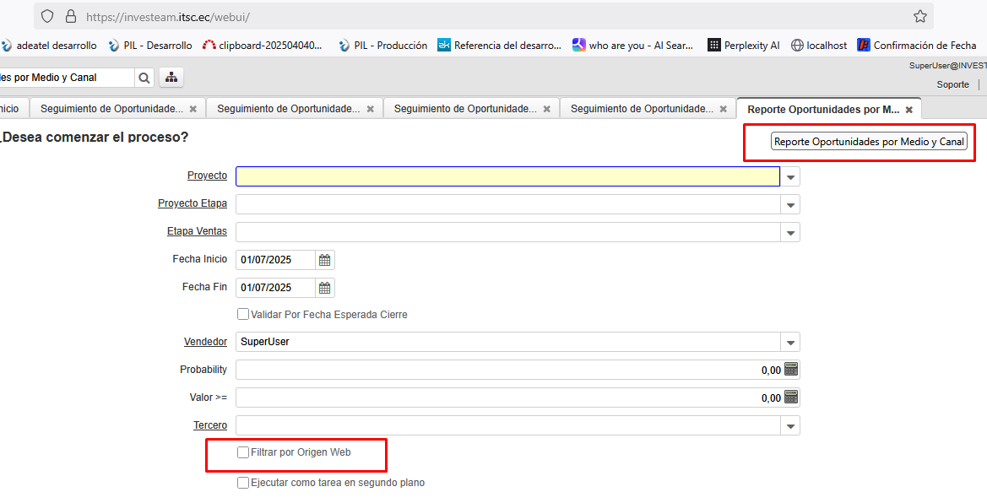987x503 pixels.
Task: Switch to the first Seguimiento de Oportunidade tab
Action: pos(111,109)
